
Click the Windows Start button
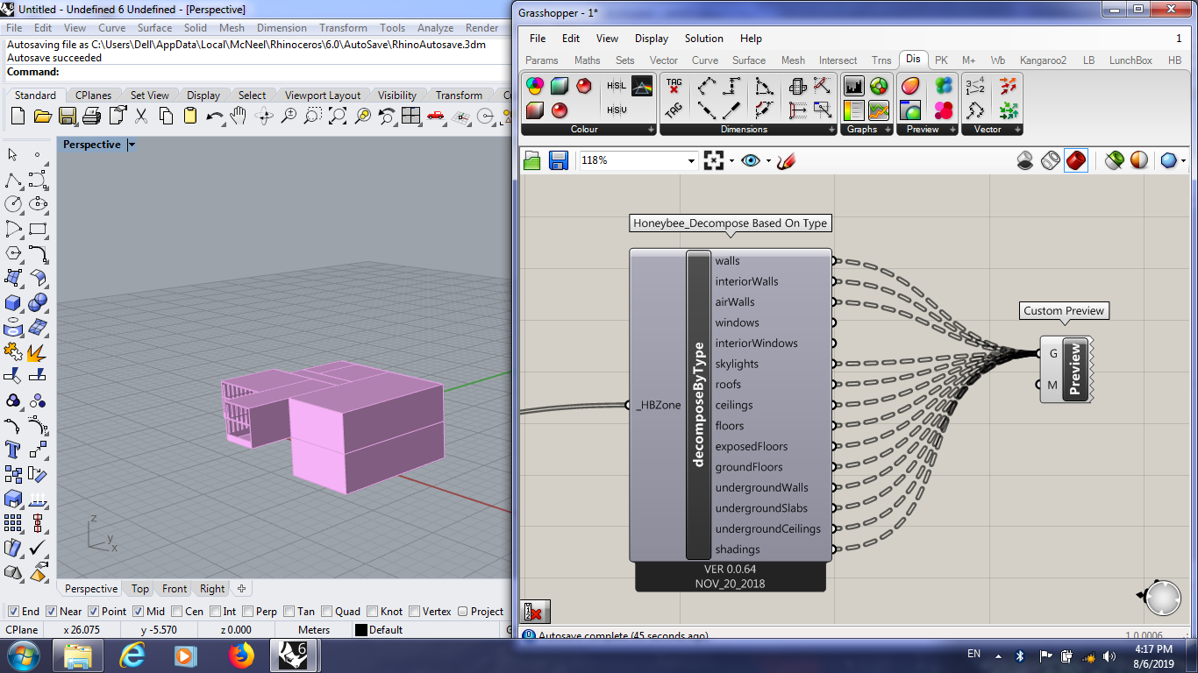[x=23, y=655]
